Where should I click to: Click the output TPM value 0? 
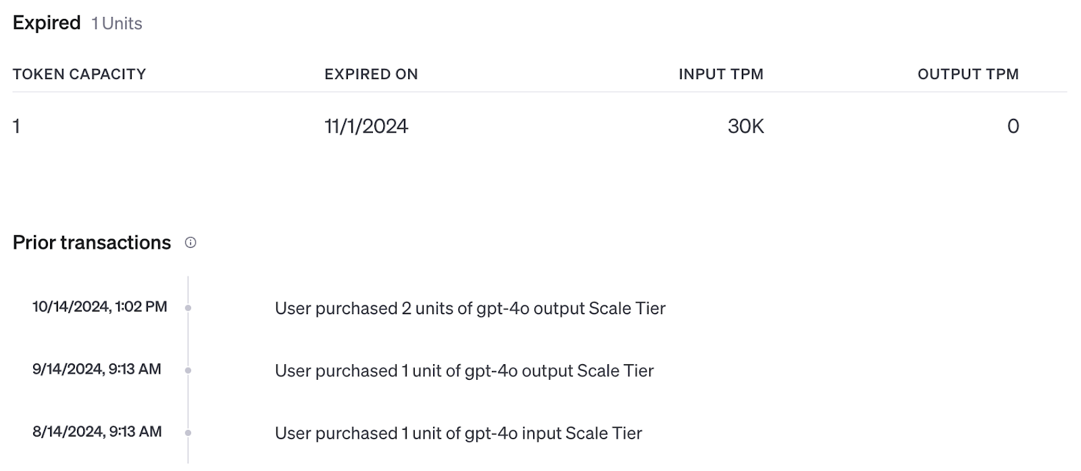(x=1013, y=126)
